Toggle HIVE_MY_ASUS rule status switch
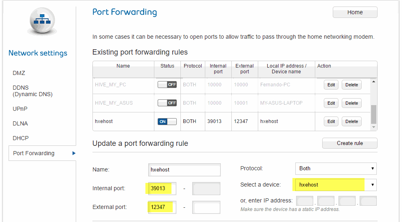The height and width of the screenshot is (222, 402). click(167, 103)
